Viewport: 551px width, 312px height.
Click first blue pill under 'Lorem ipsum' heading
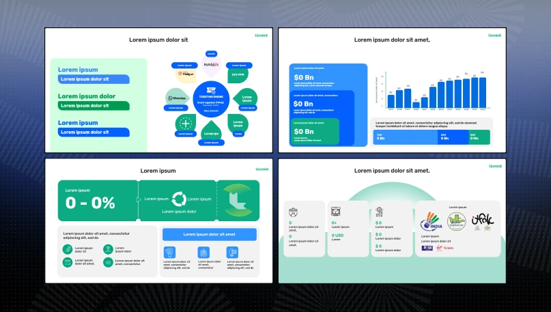[94, 79]
